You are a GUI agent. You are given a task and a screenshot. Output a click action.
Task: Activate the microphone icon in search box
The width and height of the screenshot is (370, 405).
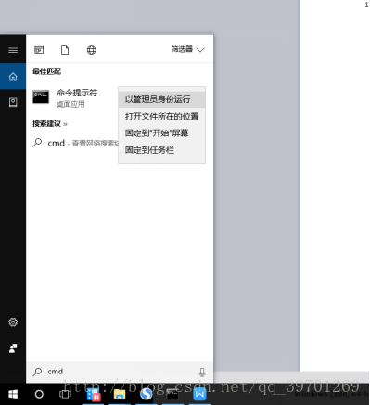click(202, 372)
